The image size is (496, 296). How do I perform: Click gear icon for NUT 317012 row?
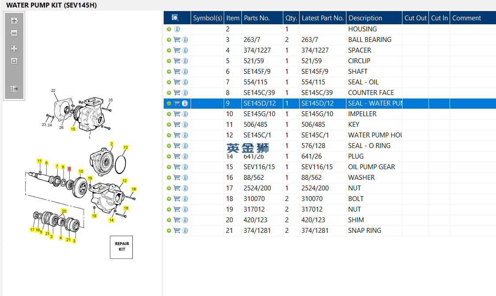[x=169, y=209]
